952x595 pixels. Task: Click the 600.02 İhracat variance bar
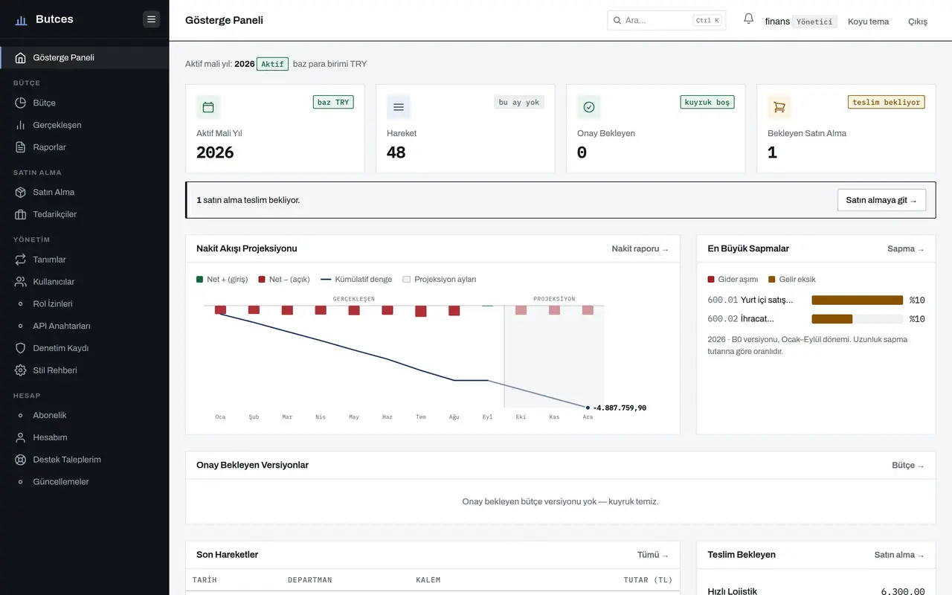pyautogui.click(x=858, y=319)
